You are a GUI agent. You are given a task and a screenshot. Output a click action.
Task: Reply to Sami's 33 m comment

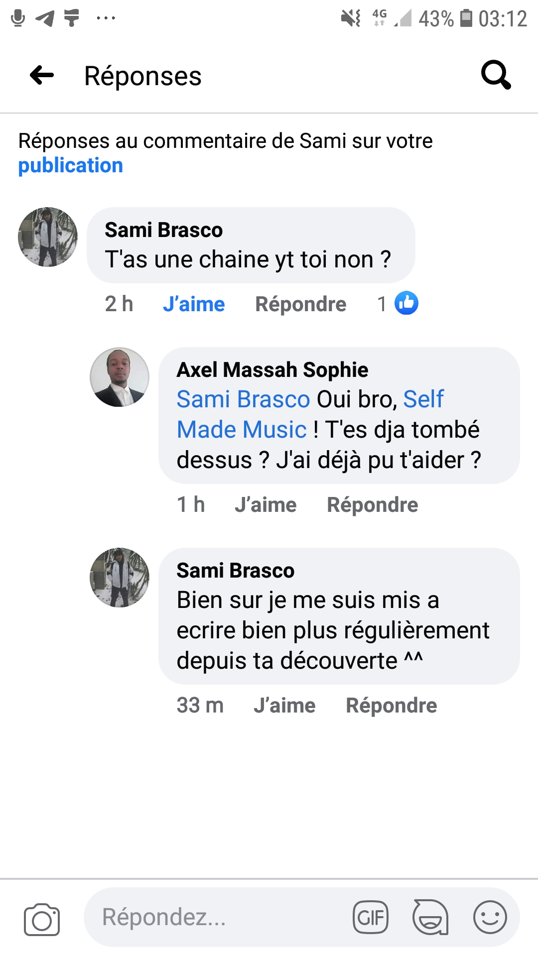392,706
